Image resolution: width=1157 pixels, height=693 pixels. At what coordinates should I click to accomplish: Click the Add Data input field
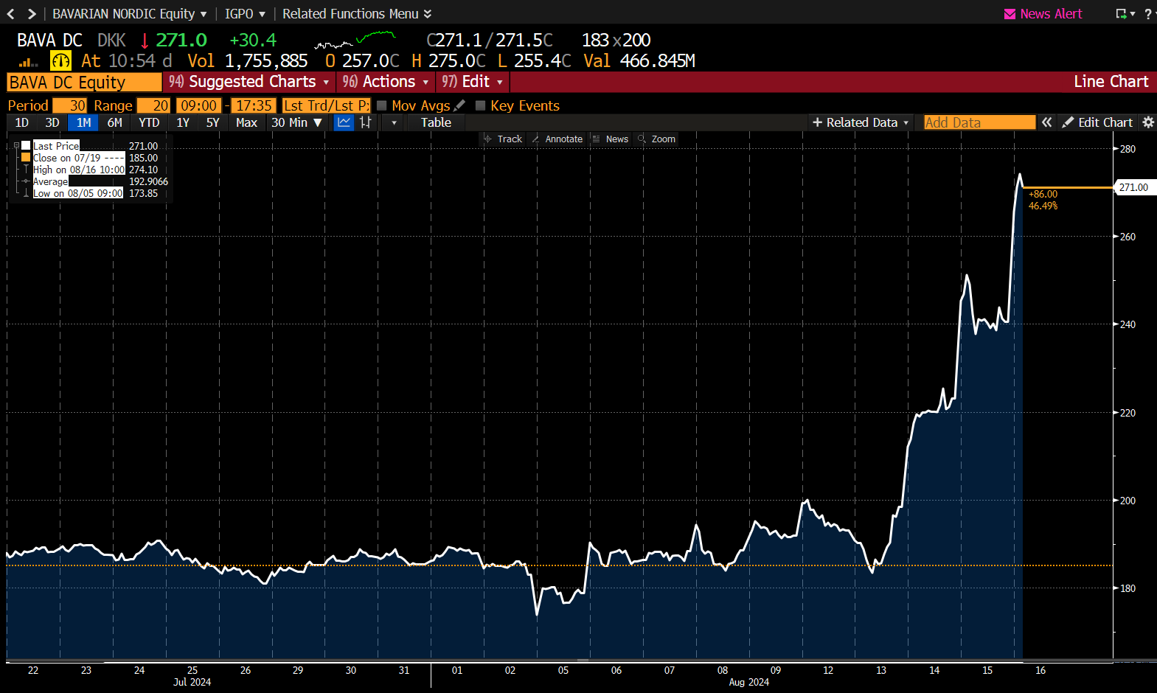point(979,122)
